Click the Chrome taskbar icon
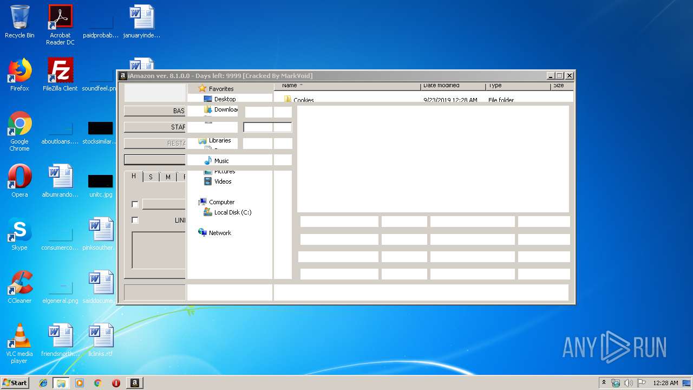The width and height of the screenshot is (693, 390). click(x=98, y=383)
